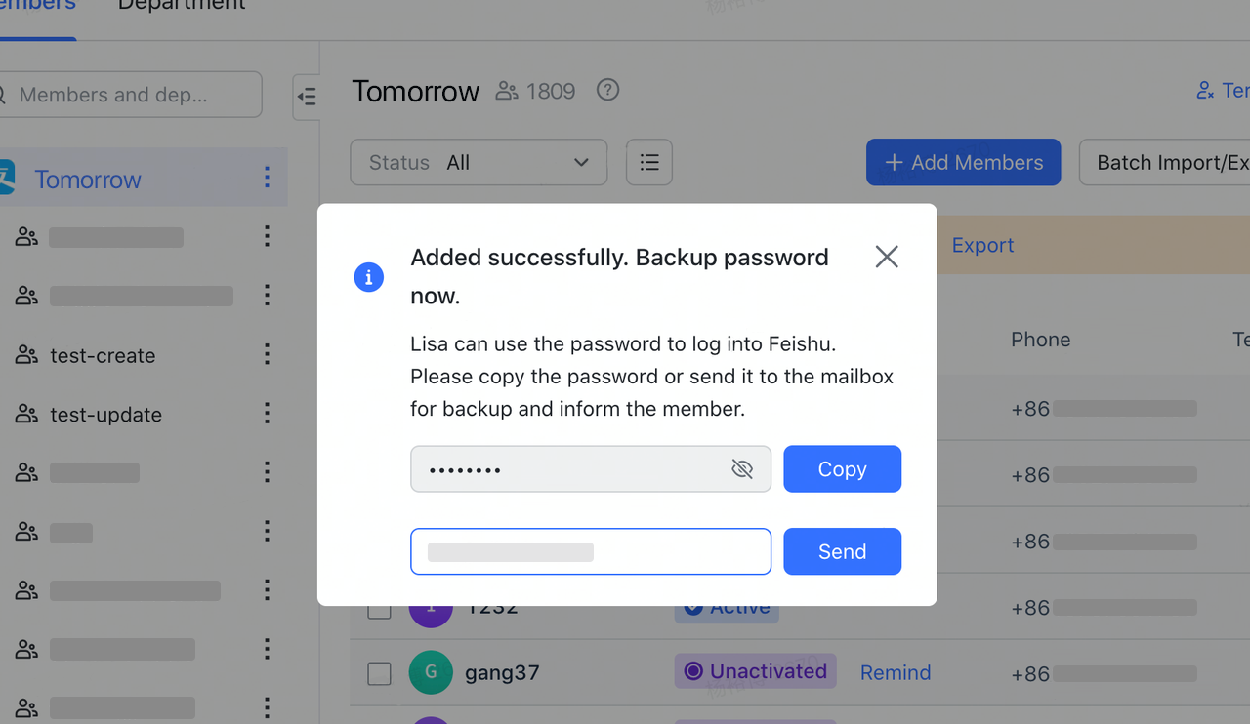Image resolution: width=1250 pixels, height=724 pixels.
Task: Open options menu for test-update department
Action: tap(267, 413)
